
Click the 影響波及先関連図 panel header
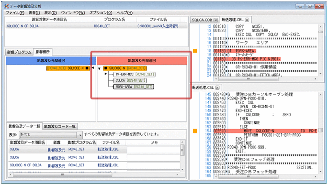[142, 61]
